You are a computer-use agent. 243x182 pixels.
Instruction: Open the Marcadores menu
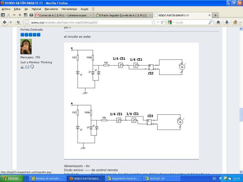[x=51, y=9]
